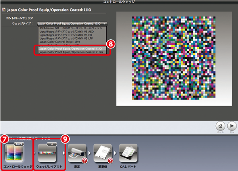Click the ウェッジタイプ field label
This screenshot has height=171, width=238.
pyautogui.click(x=22, y=23)
